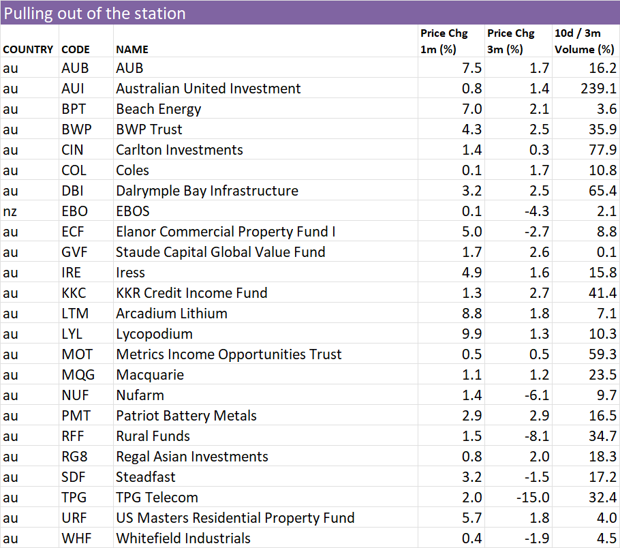620x548 pixels.
Task: Select the "TPG Telecom" name cell
Action: (157, 498)
